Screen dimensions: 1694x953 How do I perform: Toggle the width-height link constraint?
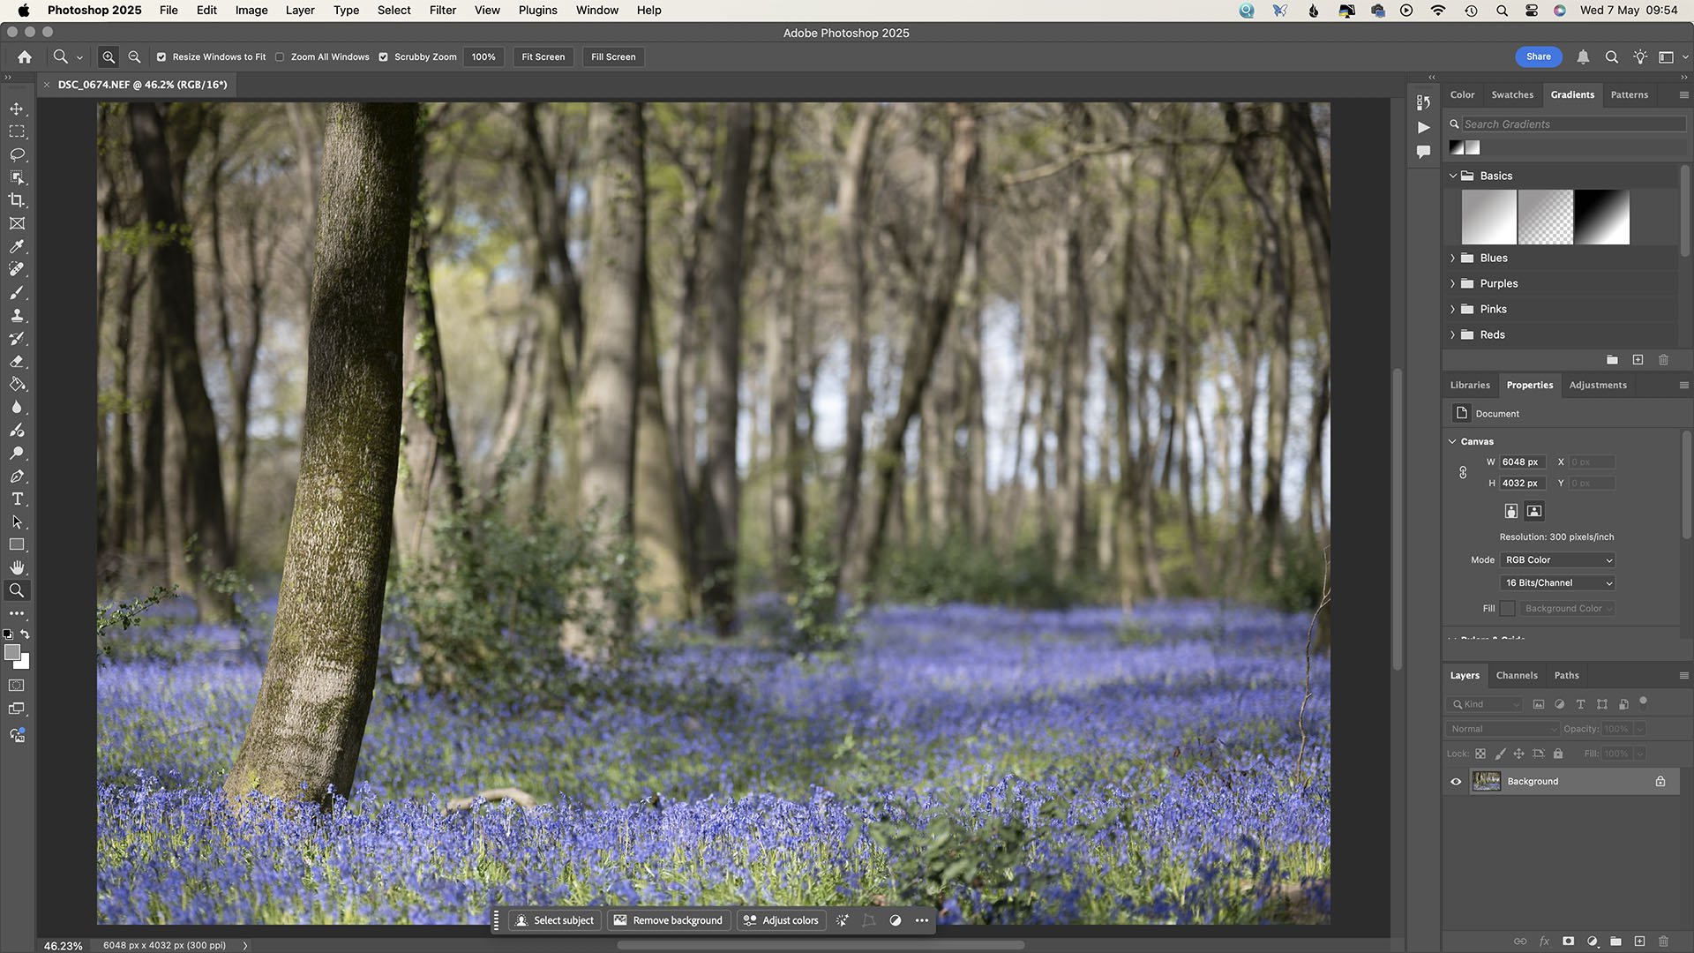1463,472
